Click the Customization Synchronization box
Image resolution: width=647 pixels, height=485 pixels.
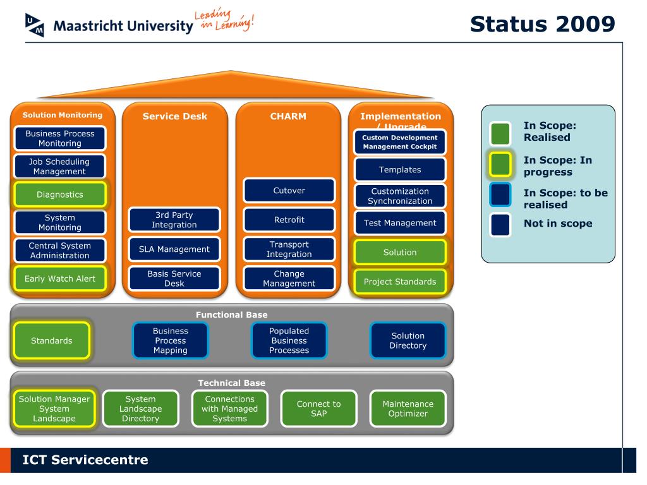coord(400,196)
